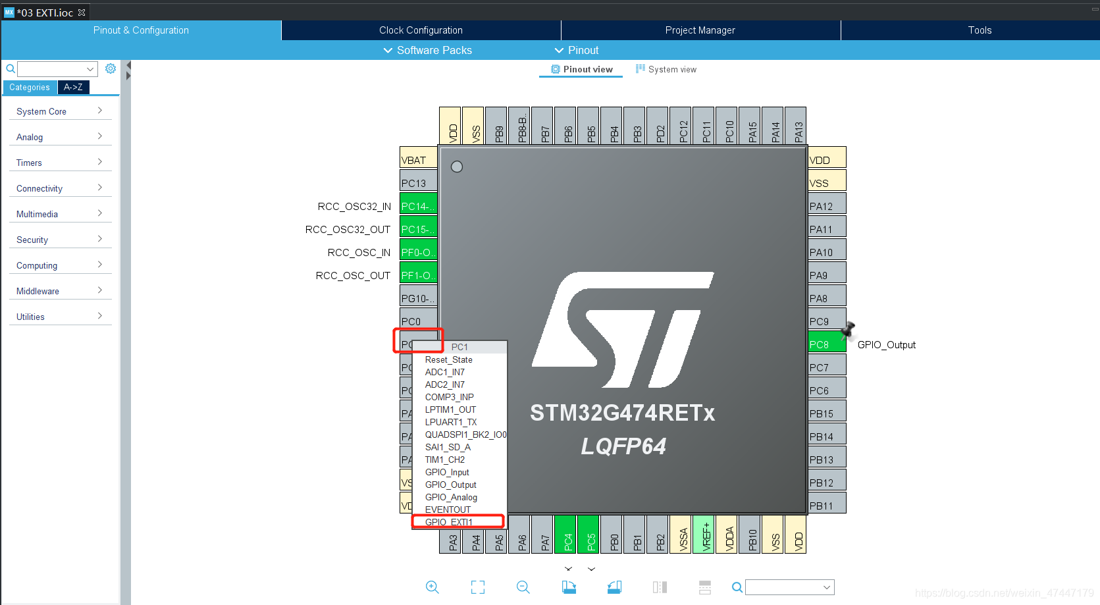The image size is (1100, 605).
Task: Select EVENTOUT in the pin menu
Action: (459, 510)
